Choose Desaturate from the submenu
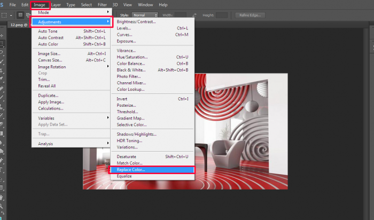The width and height of the screenshot is (374, 220). tap(152, 156)
